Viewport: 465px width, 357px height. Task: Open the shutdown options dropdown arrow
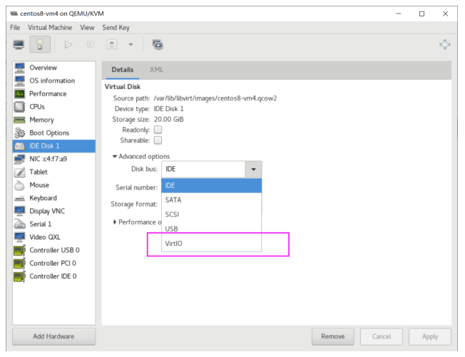(x=133, y=45)
